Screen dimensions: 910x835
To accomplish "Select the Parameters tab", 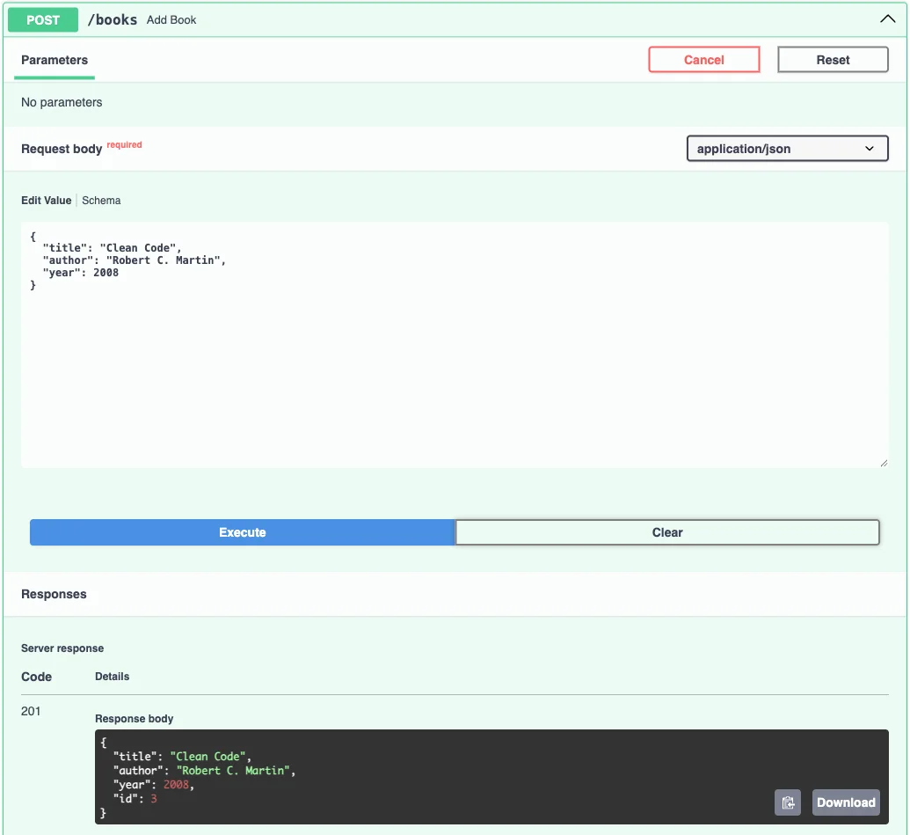I will pos(55,61).
